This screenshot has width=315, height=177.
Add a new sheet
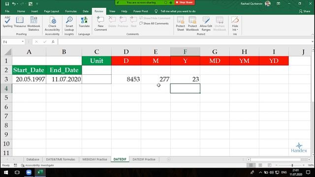(168, 159)
